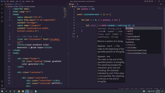The width and height of the screenshot is (165, 93).
Task: Open more actions for index.html editor group
Action: point(67,4)
